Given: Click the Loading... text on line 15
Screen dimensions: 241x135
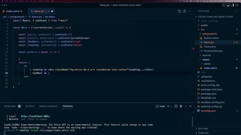Looking at the screenshot, I should point(137,70).
